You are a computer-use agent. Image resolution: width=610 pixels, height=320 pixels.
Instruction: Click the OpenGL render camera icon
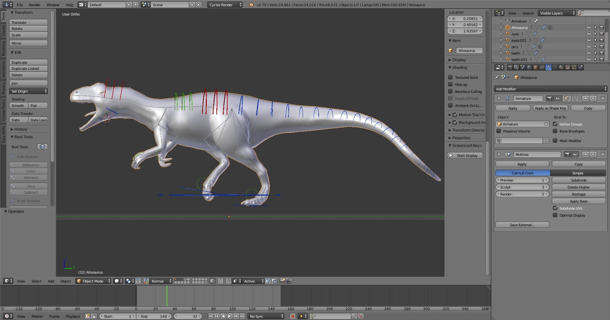282,281
